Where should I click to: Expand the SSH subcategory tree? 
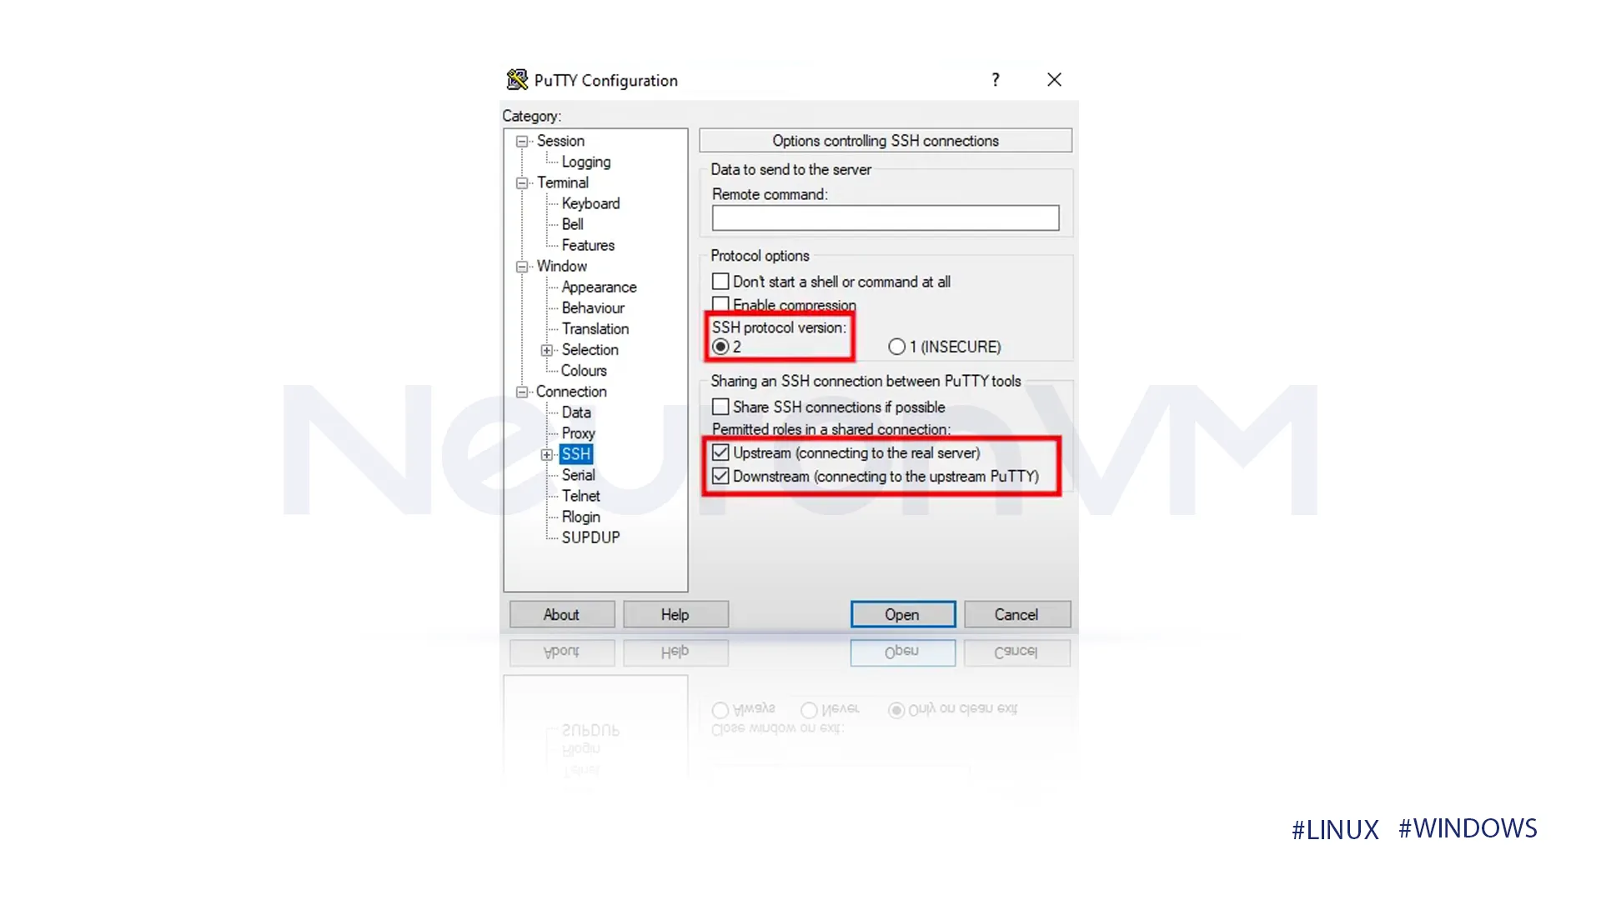coord(546,454)
